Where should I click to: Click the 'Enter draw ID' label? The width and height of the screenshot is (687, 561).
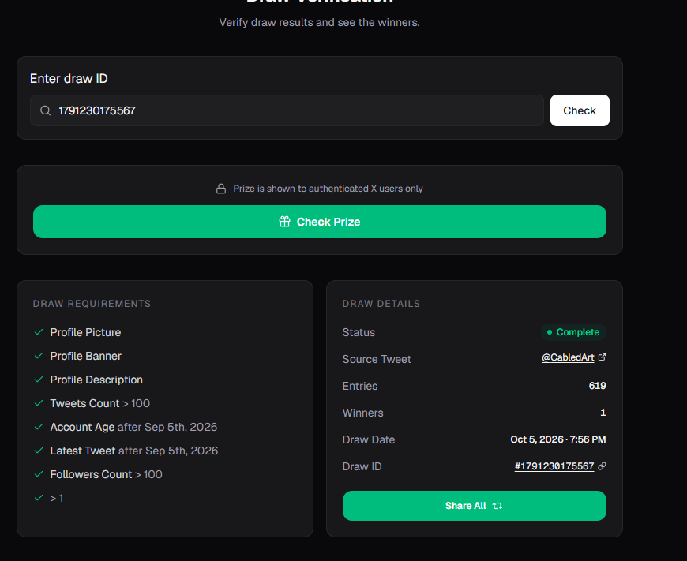click(x=69, y=78)
